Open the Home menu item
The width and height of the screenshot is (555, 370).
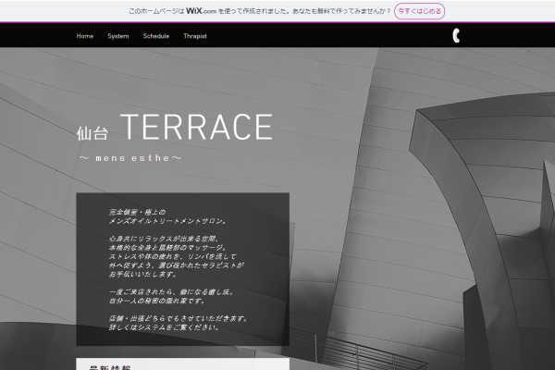point(85,36)
